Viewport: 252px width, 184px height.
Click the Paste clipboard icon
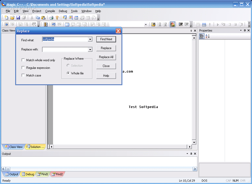coord(43,18)
